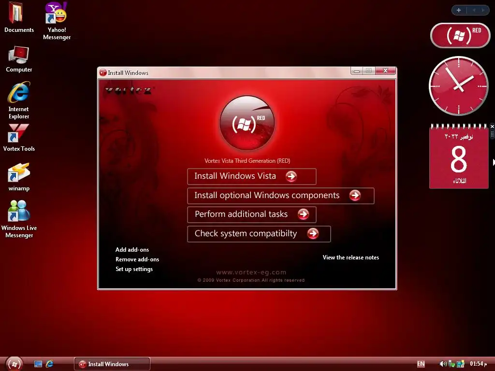Image resolution: width=495 pixels, height=371 pixels.
Task: Open the EN language indicator
Action: 421,364
